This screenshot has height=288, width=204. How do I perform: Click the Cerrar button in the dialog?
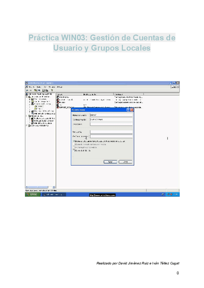pyautogui.click(x=126, y=162)
